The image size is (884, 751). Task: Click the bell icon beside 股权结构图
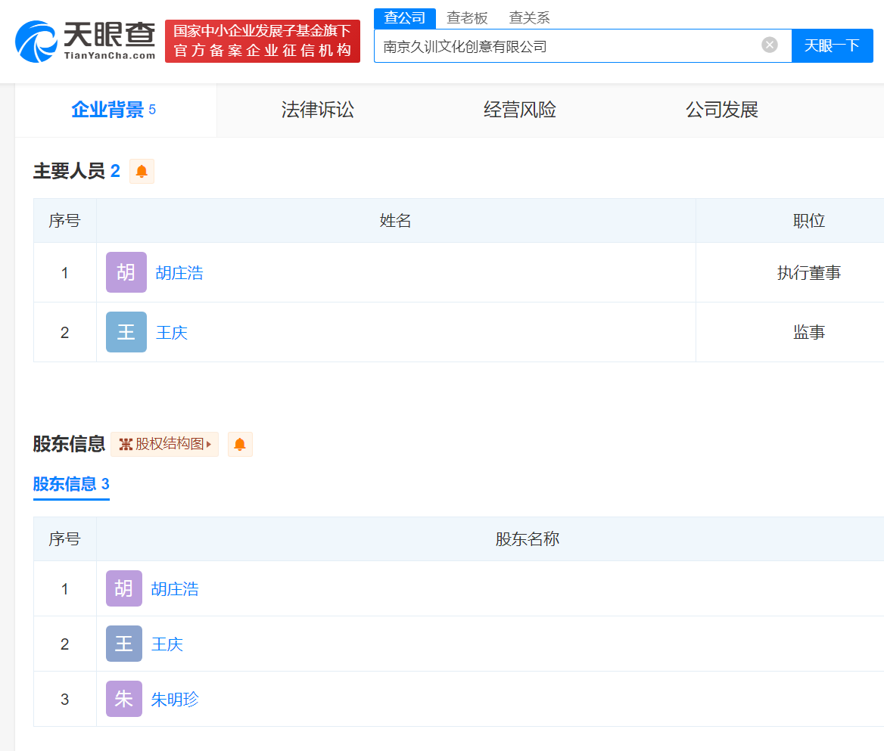coord(240,444)
